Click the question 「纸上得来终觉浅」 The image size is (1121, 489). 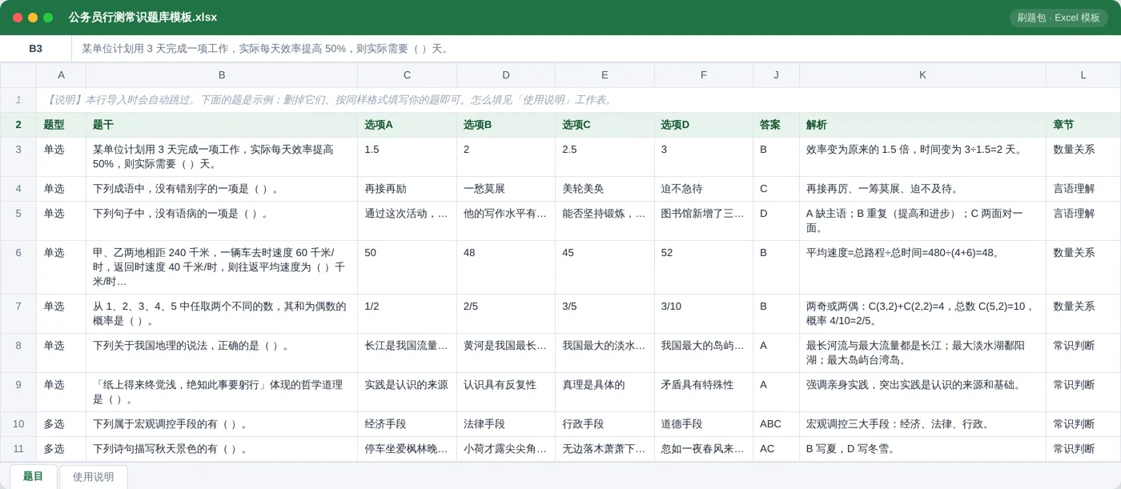(222, 392)
